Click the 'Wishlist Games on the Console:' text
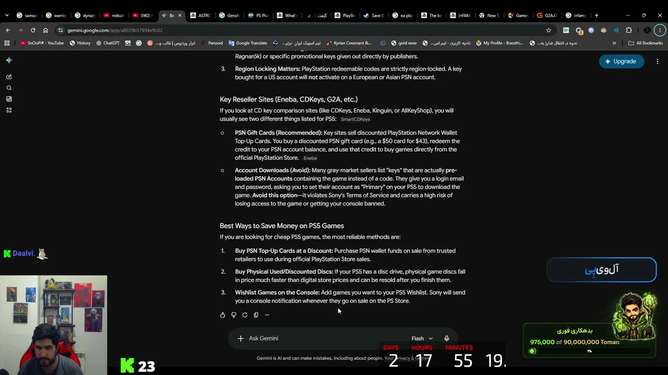Viewport: 668px width, 375px height. 277,293
